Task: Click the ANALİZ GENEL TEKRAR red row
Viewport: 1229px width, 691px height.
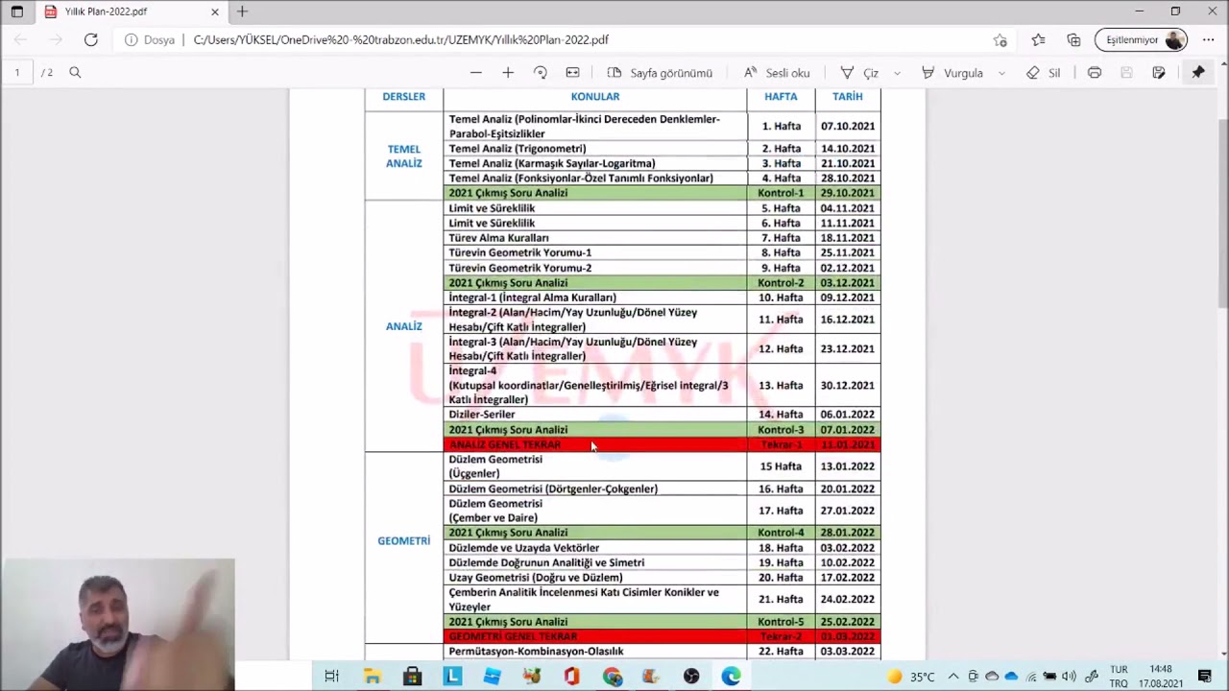Action: point(595,444)
